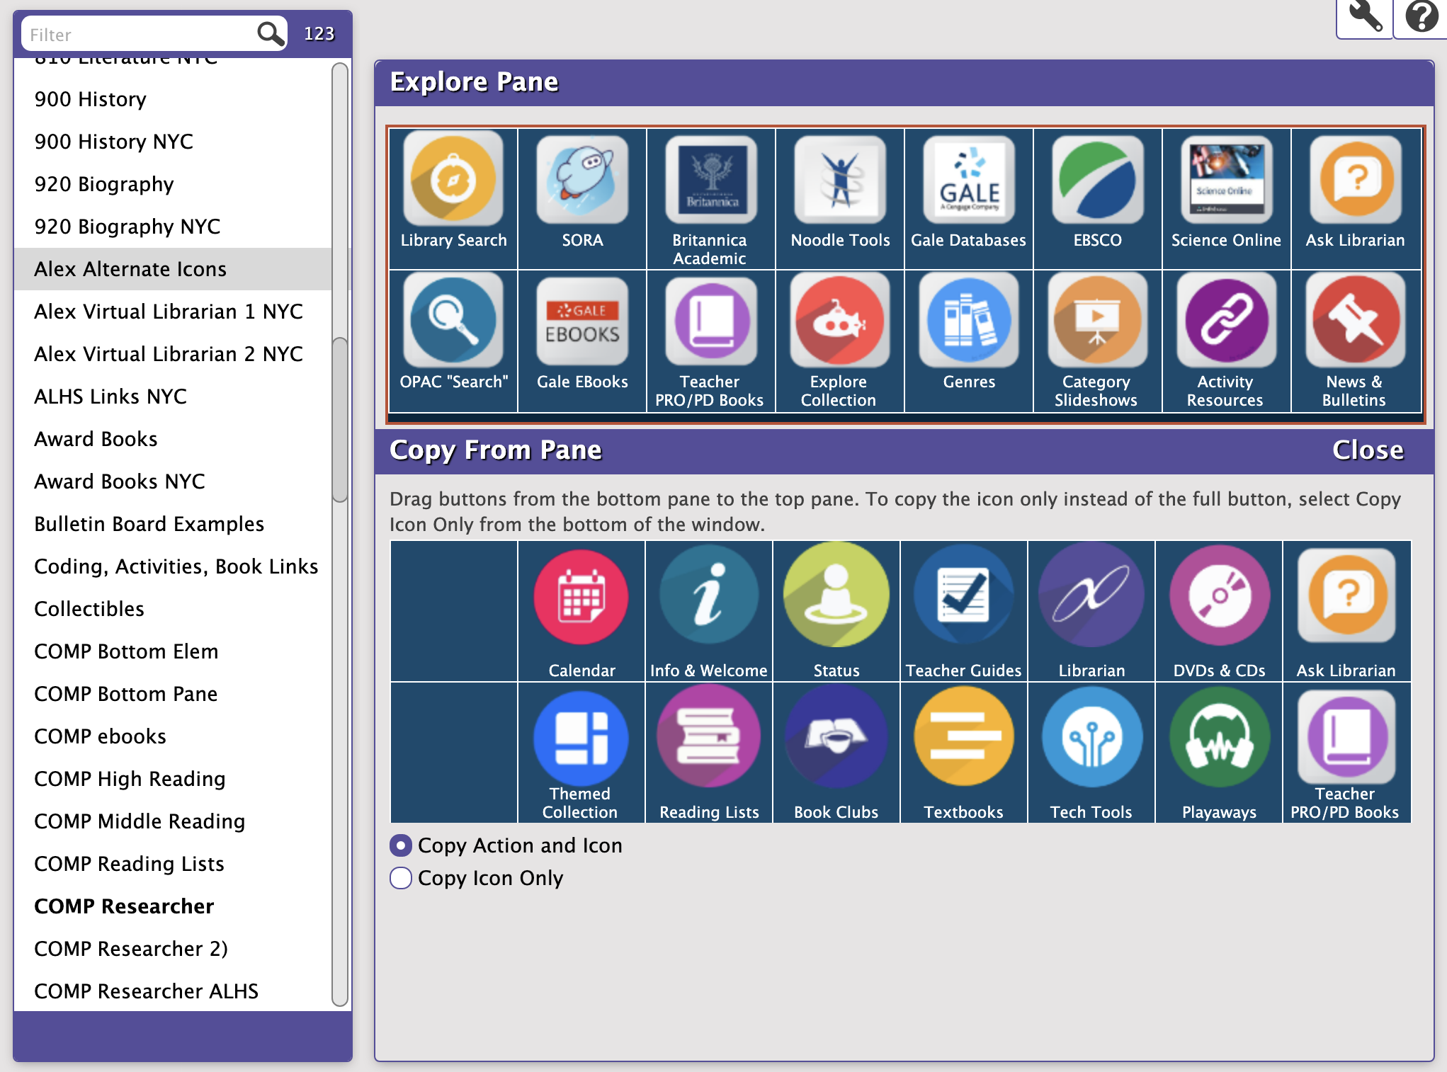Open COMP High Reading pane
This screenshot has width=1447, height=1072.
click(173, 779)
